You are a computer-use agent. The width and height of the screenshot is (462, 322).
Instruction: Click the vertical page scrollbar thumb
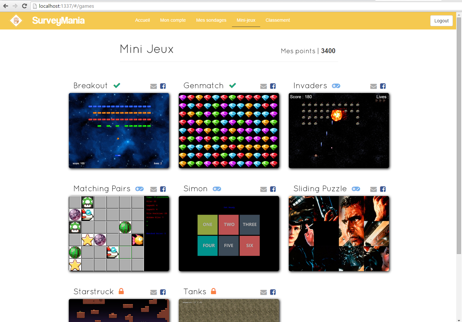(459, 135)
